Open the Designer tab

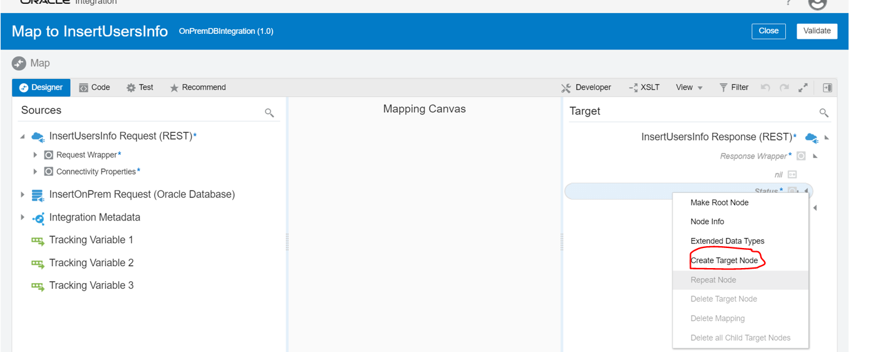tap(41, 88)
